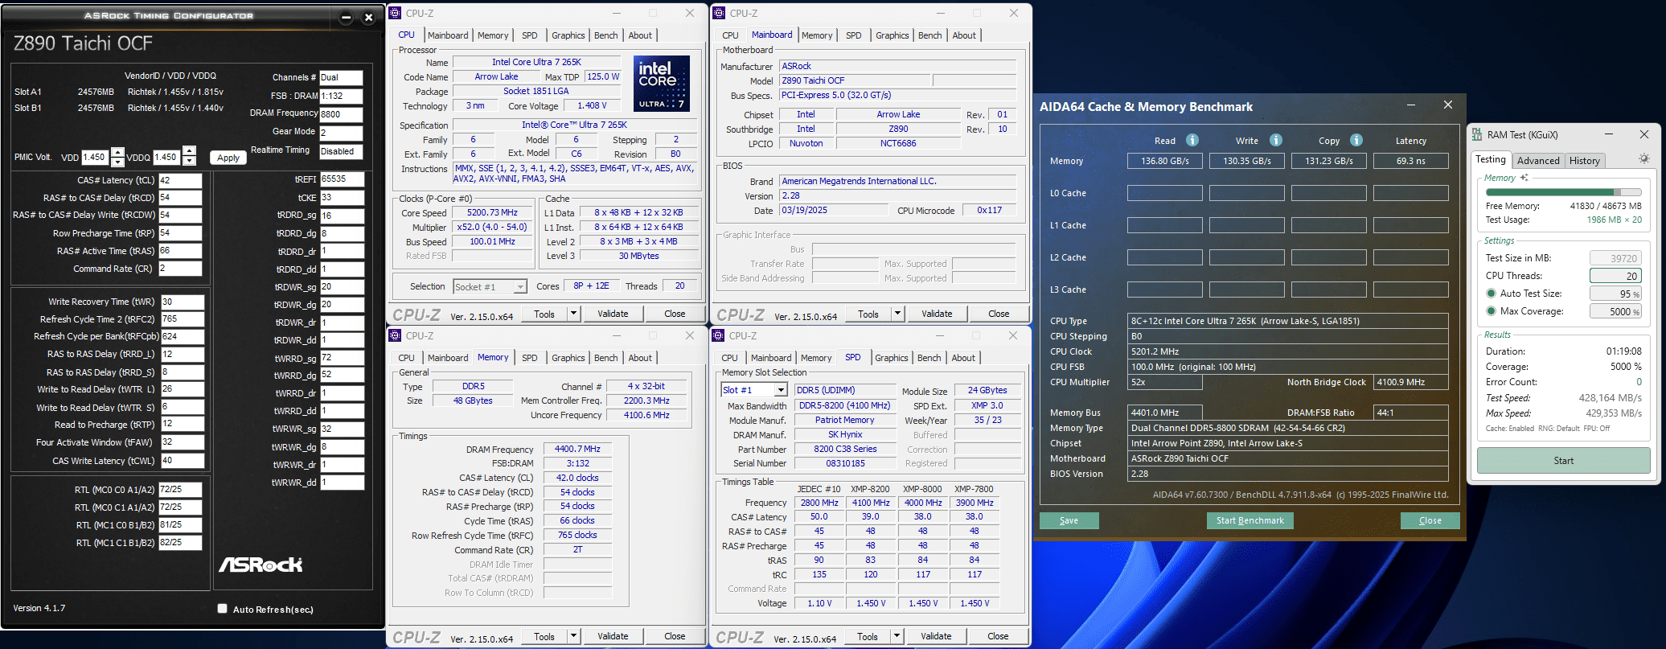Viewport: 1666px width, 649px height.
Task: Increase VDD voltage with up arrow
Action: [x=117, y=152]
